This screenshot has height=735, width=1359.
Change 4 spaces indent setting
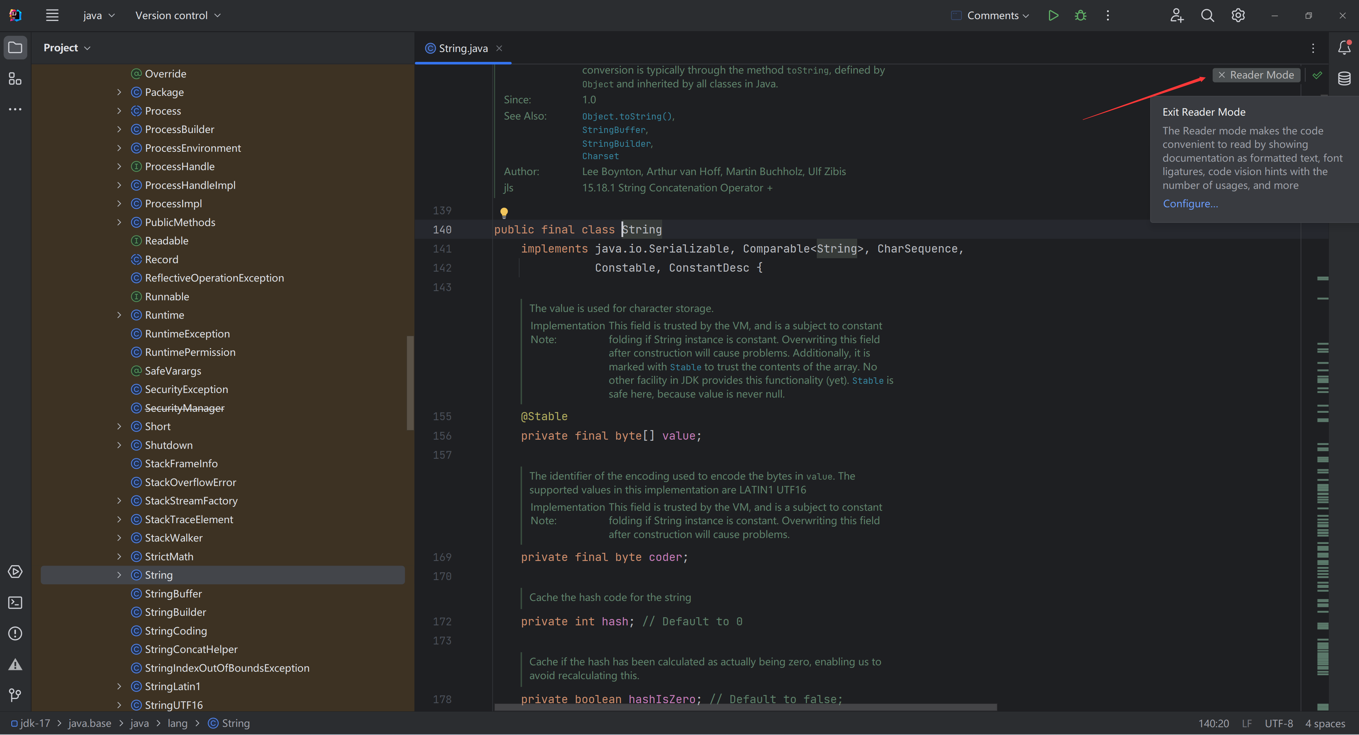[1325, 723]
